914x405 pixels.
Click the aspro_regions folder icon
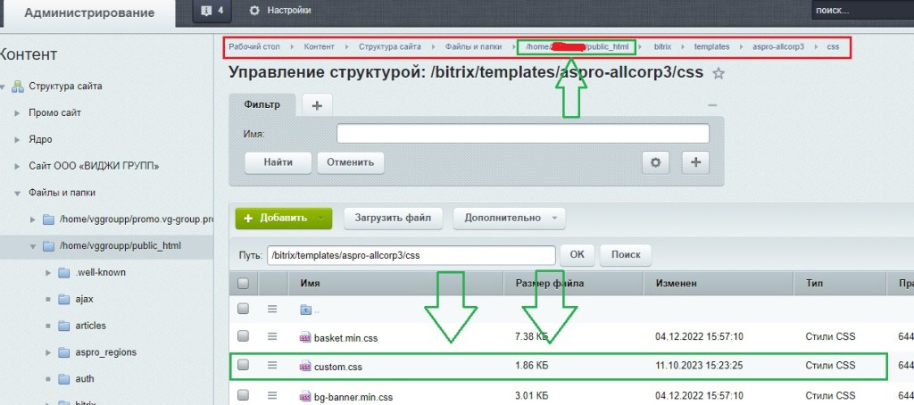click(63, 352)
